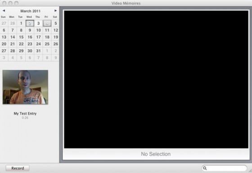Image resolution: width=252 pixels, height=173 pixels.
Task: Click the black video preview area
Action: [x=156, y=79]
